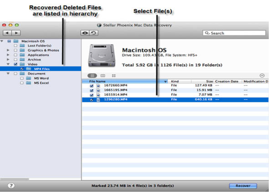Switch to list view mode

click(x=92, y=76)
